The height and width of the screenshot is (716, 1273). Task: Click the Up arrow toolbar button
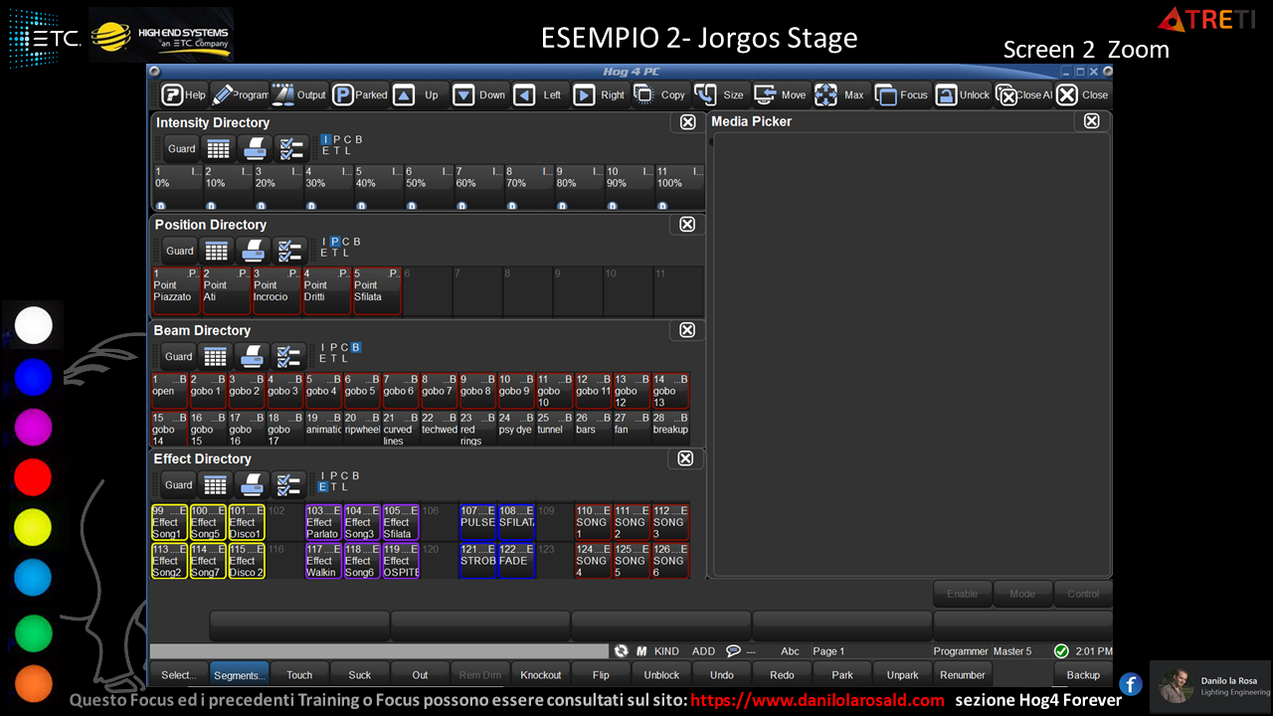(x=419, y=95)
